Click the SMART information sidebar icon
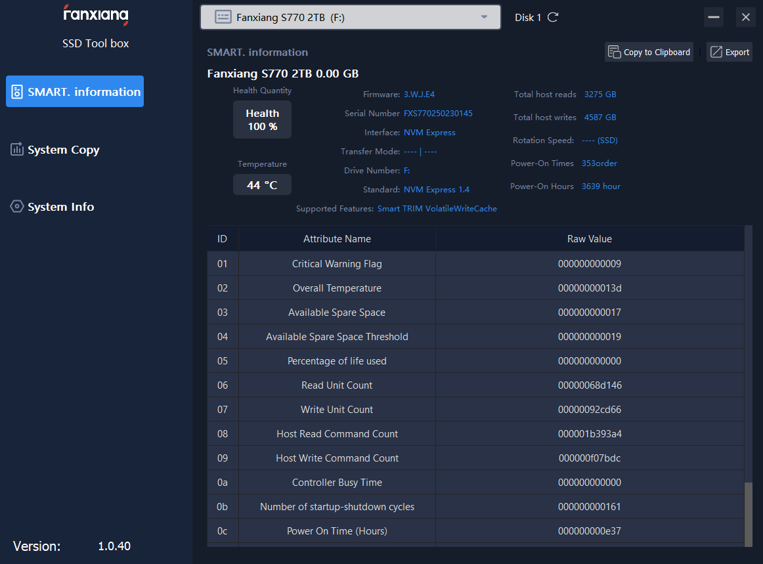This screenshot has width=763, height=564. click(17, 91)
